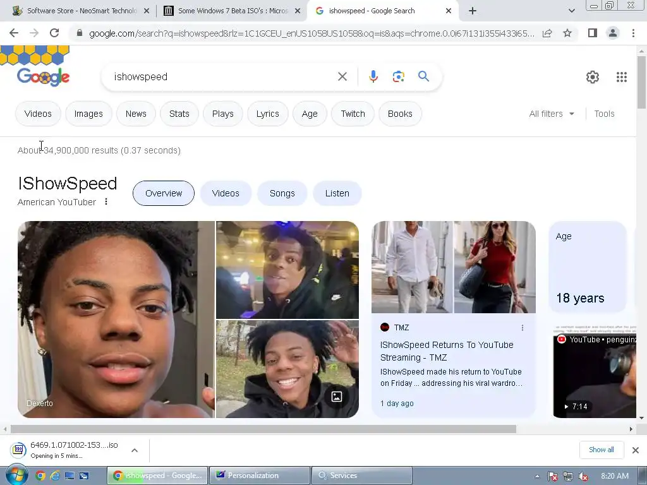
Task: Click the horizontal scrollbar thumb
Action: (x=263, y=429)
